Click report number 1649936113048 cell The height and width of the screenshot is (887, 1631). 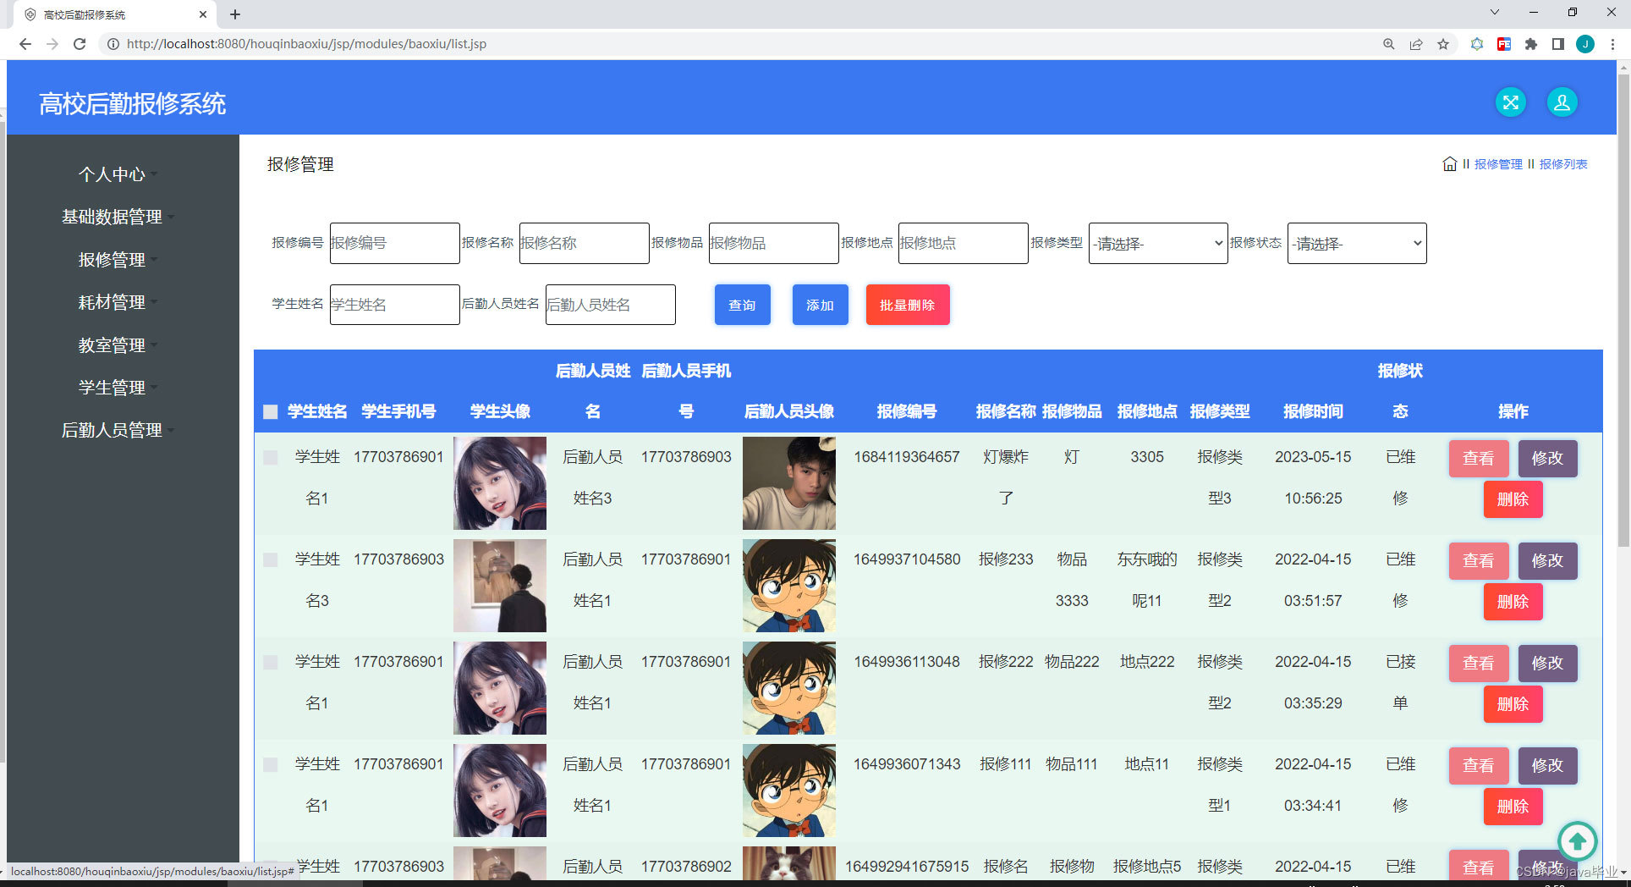pyautogui.click(x=907, y=662)
